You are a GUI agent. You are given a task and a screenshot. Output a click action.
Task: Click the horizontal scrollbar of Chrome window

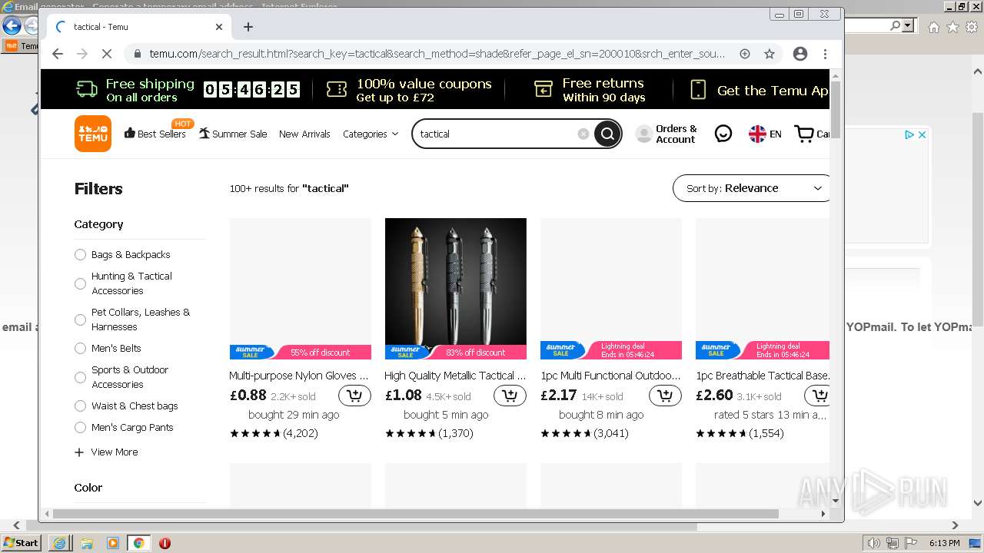point(415,514)
